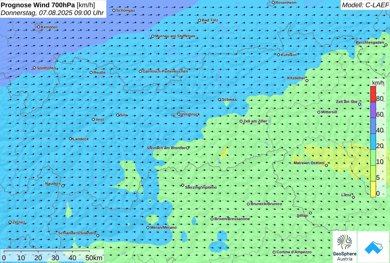Click the GeoSphere Austria logo

click(345, 247)
